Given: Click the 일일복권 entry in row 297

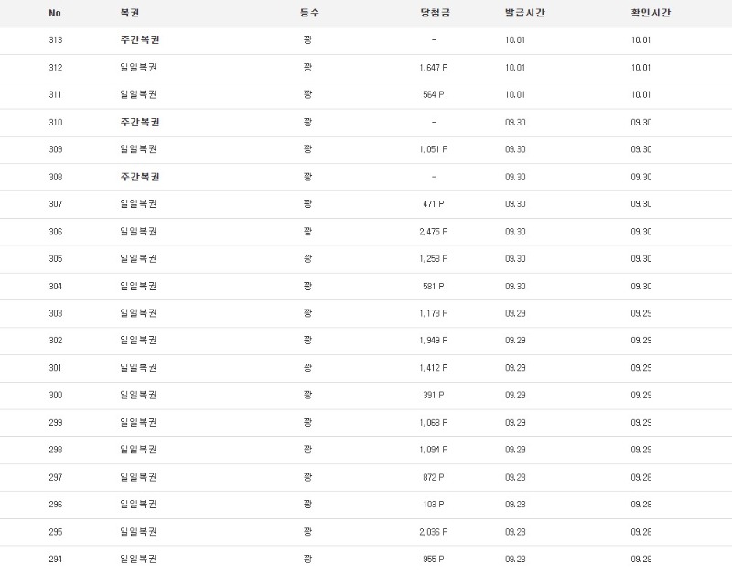Looking at the screenshot, I should [x=138, y=477].
